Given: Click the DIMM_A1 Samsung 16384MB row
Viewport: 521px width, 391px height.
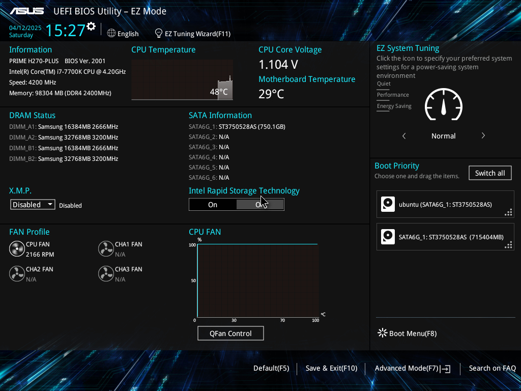Looking at the screenshot, I should [64, 127].
